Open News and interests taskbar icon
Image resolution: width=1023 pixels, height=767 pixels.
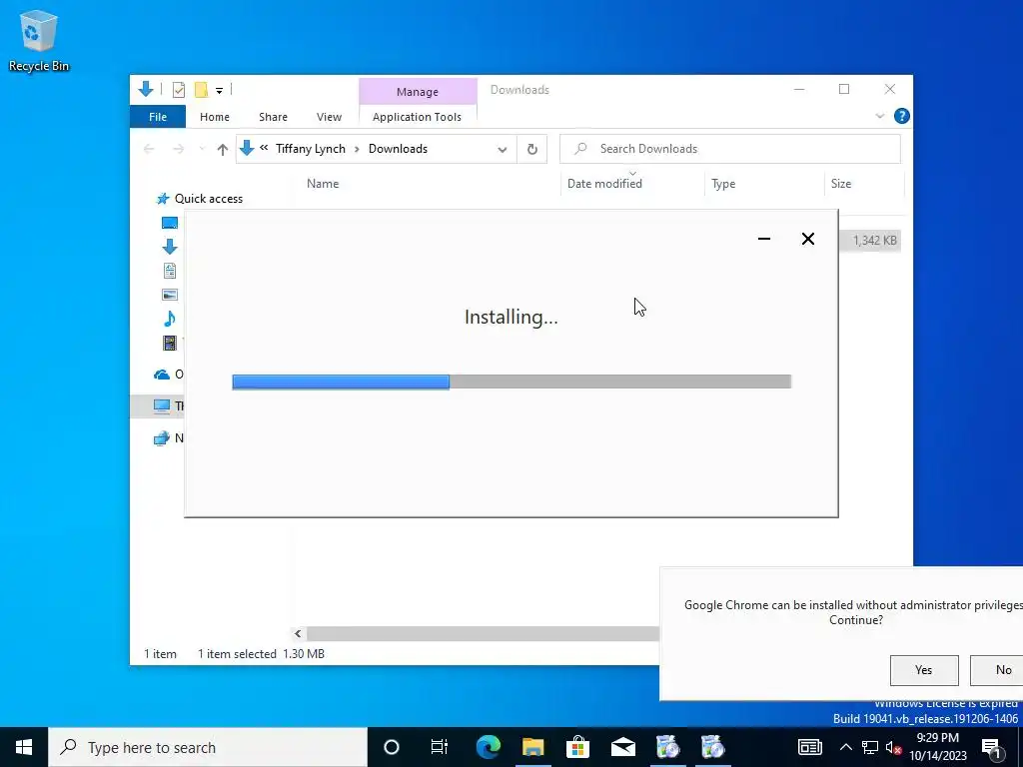coord(809,747)
